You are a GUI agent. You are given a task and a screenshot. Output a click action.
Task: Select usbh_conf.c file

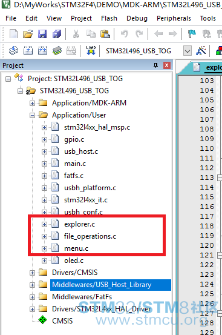pyautogui.click(x=83, y=212)
